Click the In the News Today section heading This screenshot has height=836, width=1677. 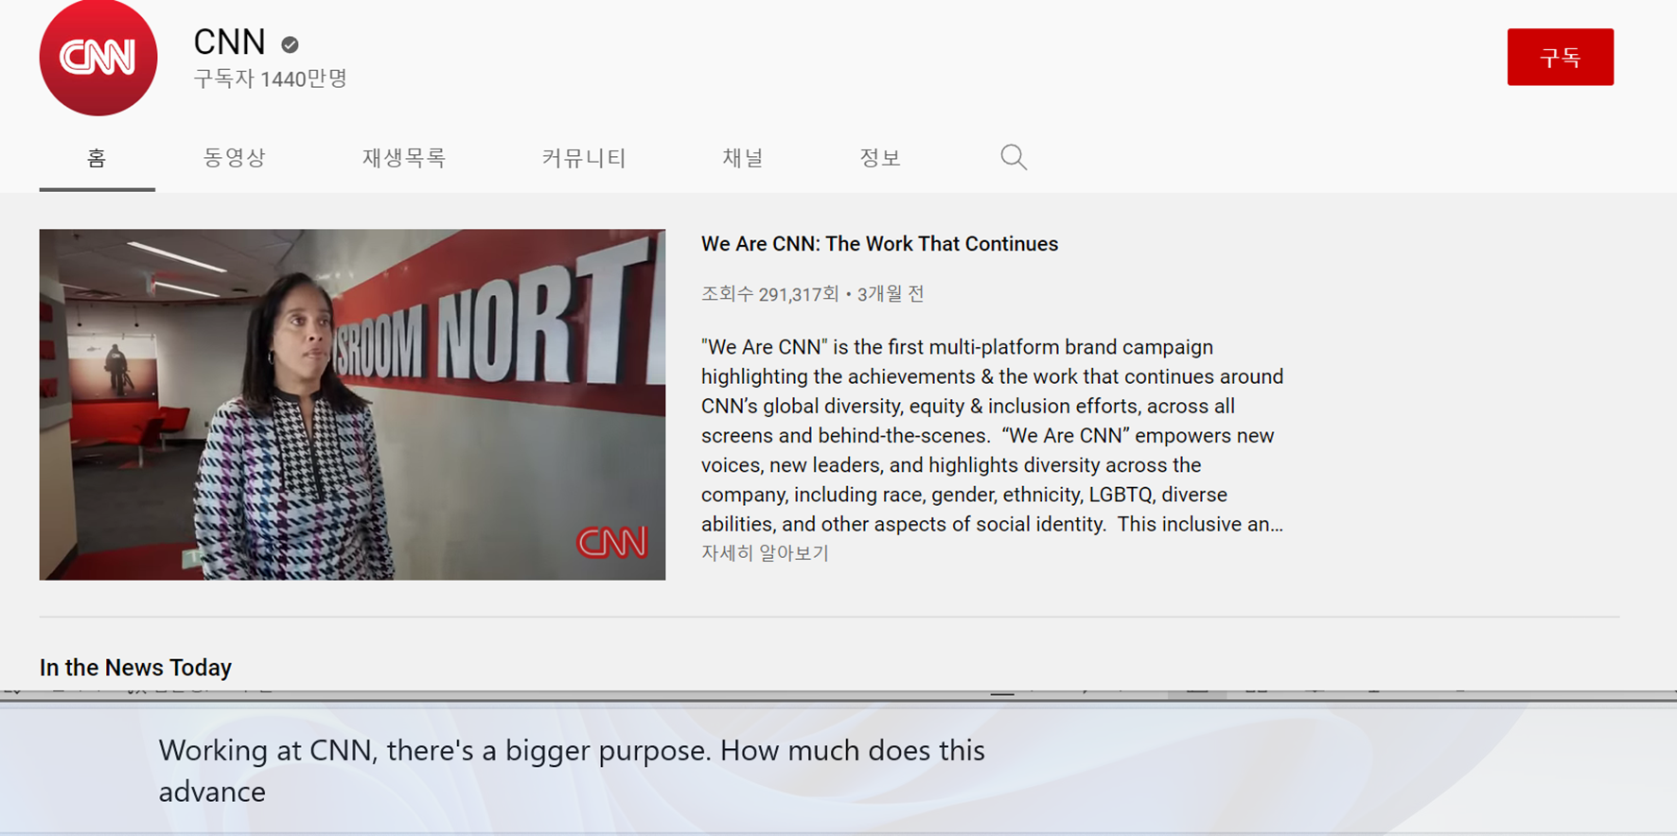pyautogui.click(x=135, y=668)
